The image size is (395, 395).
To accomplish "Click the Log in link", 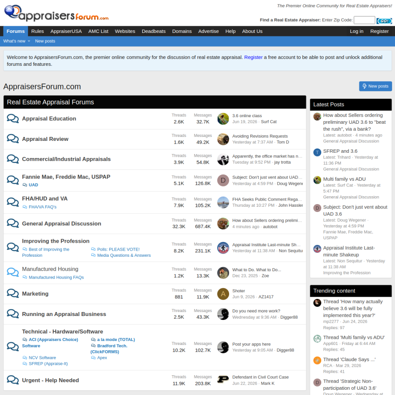I will (x=356, y=31).
